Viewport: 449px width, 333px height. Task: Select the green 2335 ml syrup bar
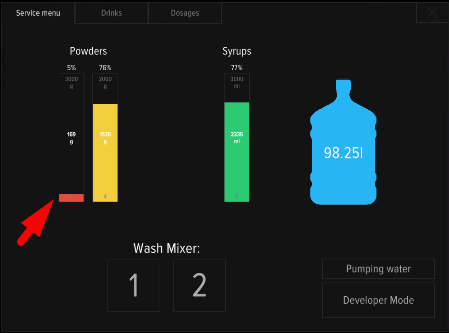[x=236, y=152]
